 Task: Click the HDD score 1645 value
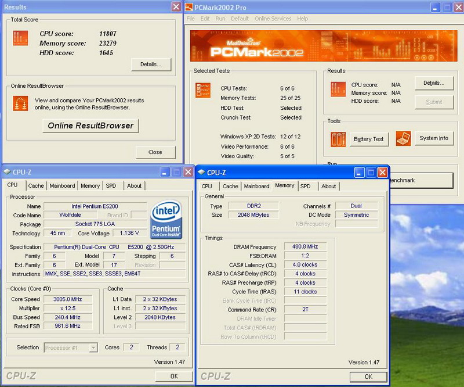click(x=106, y=53)
